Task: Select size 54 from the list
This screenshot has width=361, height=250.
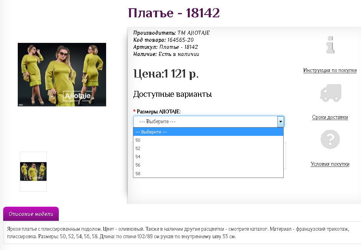Action: [x=208, y=157]
